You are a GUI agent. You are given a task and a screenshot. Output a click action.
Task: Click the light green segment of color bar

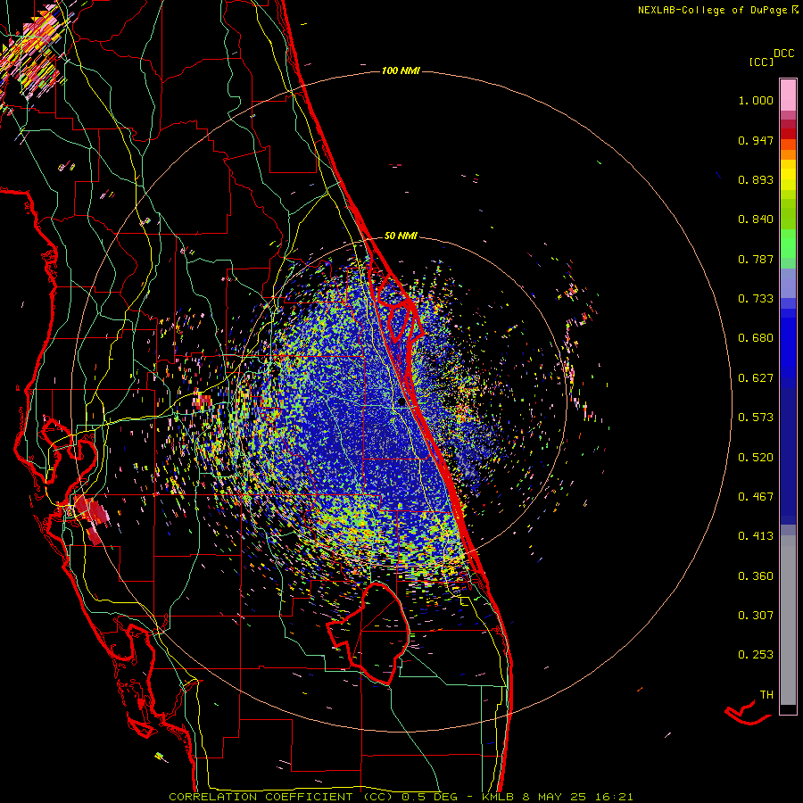[x=788, y=244]
